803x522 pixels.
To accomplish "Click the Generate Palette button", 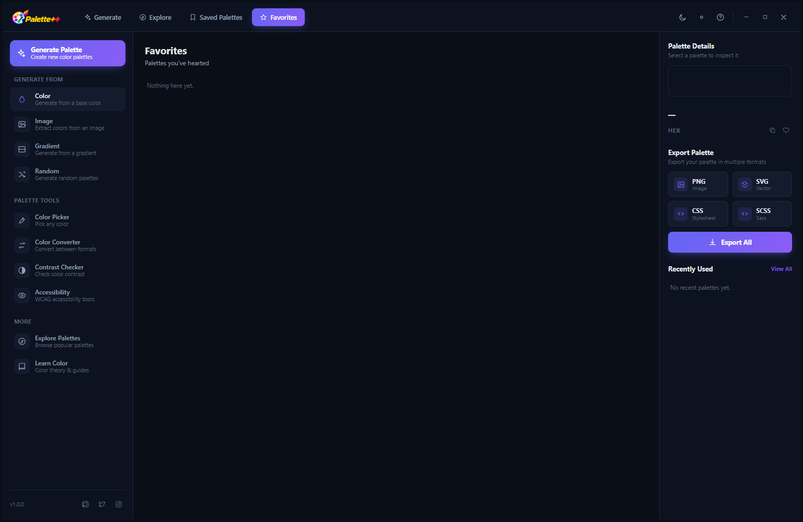I will 67,53.
